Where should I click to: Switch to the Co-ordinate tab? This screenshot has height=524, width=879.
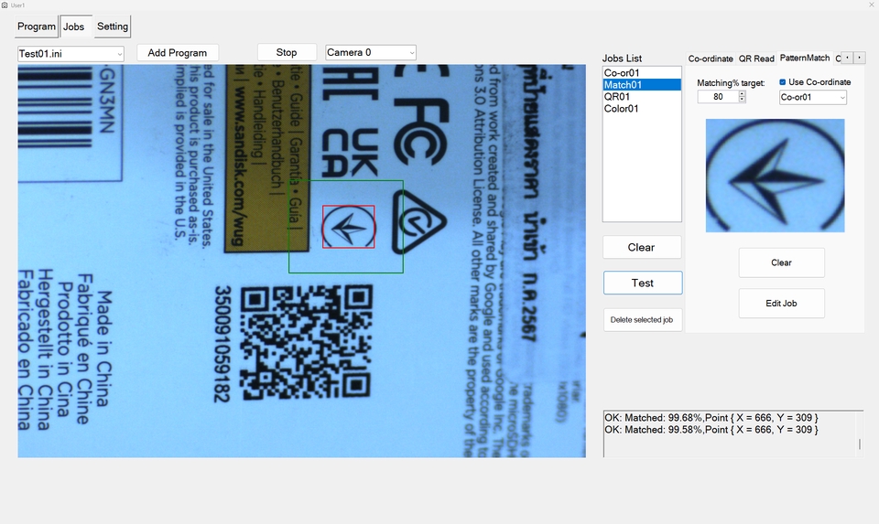pos(711,59)
